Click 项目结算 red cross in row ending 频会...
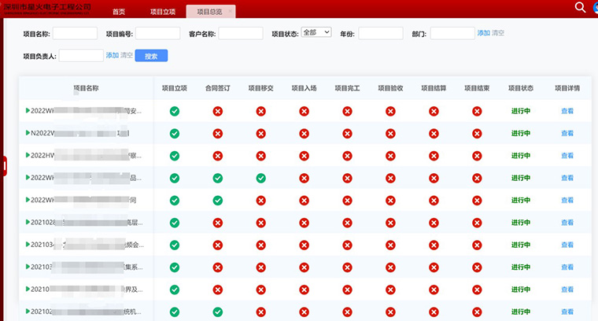 (x=434, y=245)
